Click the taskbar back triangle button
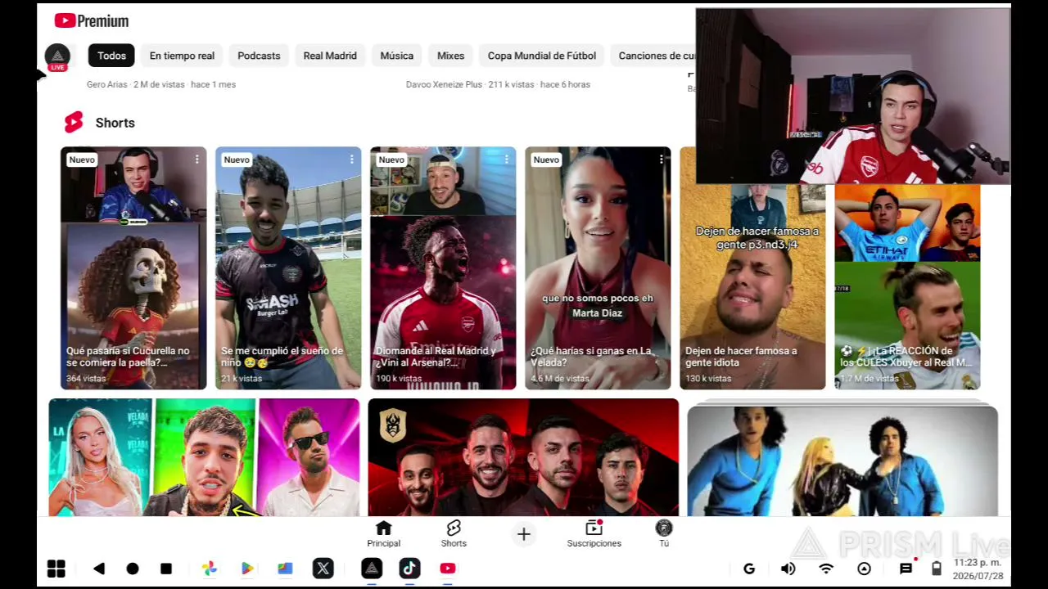Image resolution: width=1048 pixels, height=589 pixels. coord(99,569)
